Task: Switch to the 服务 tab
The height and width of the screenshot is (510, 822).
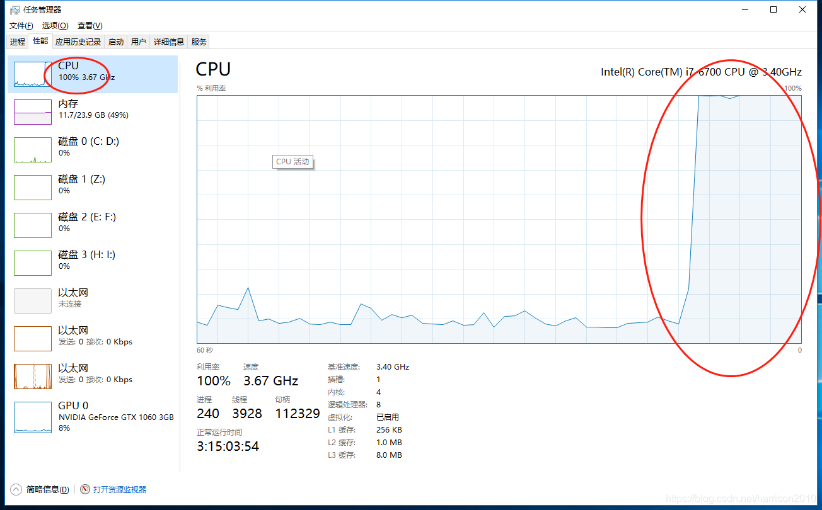Action: [199, 42]
